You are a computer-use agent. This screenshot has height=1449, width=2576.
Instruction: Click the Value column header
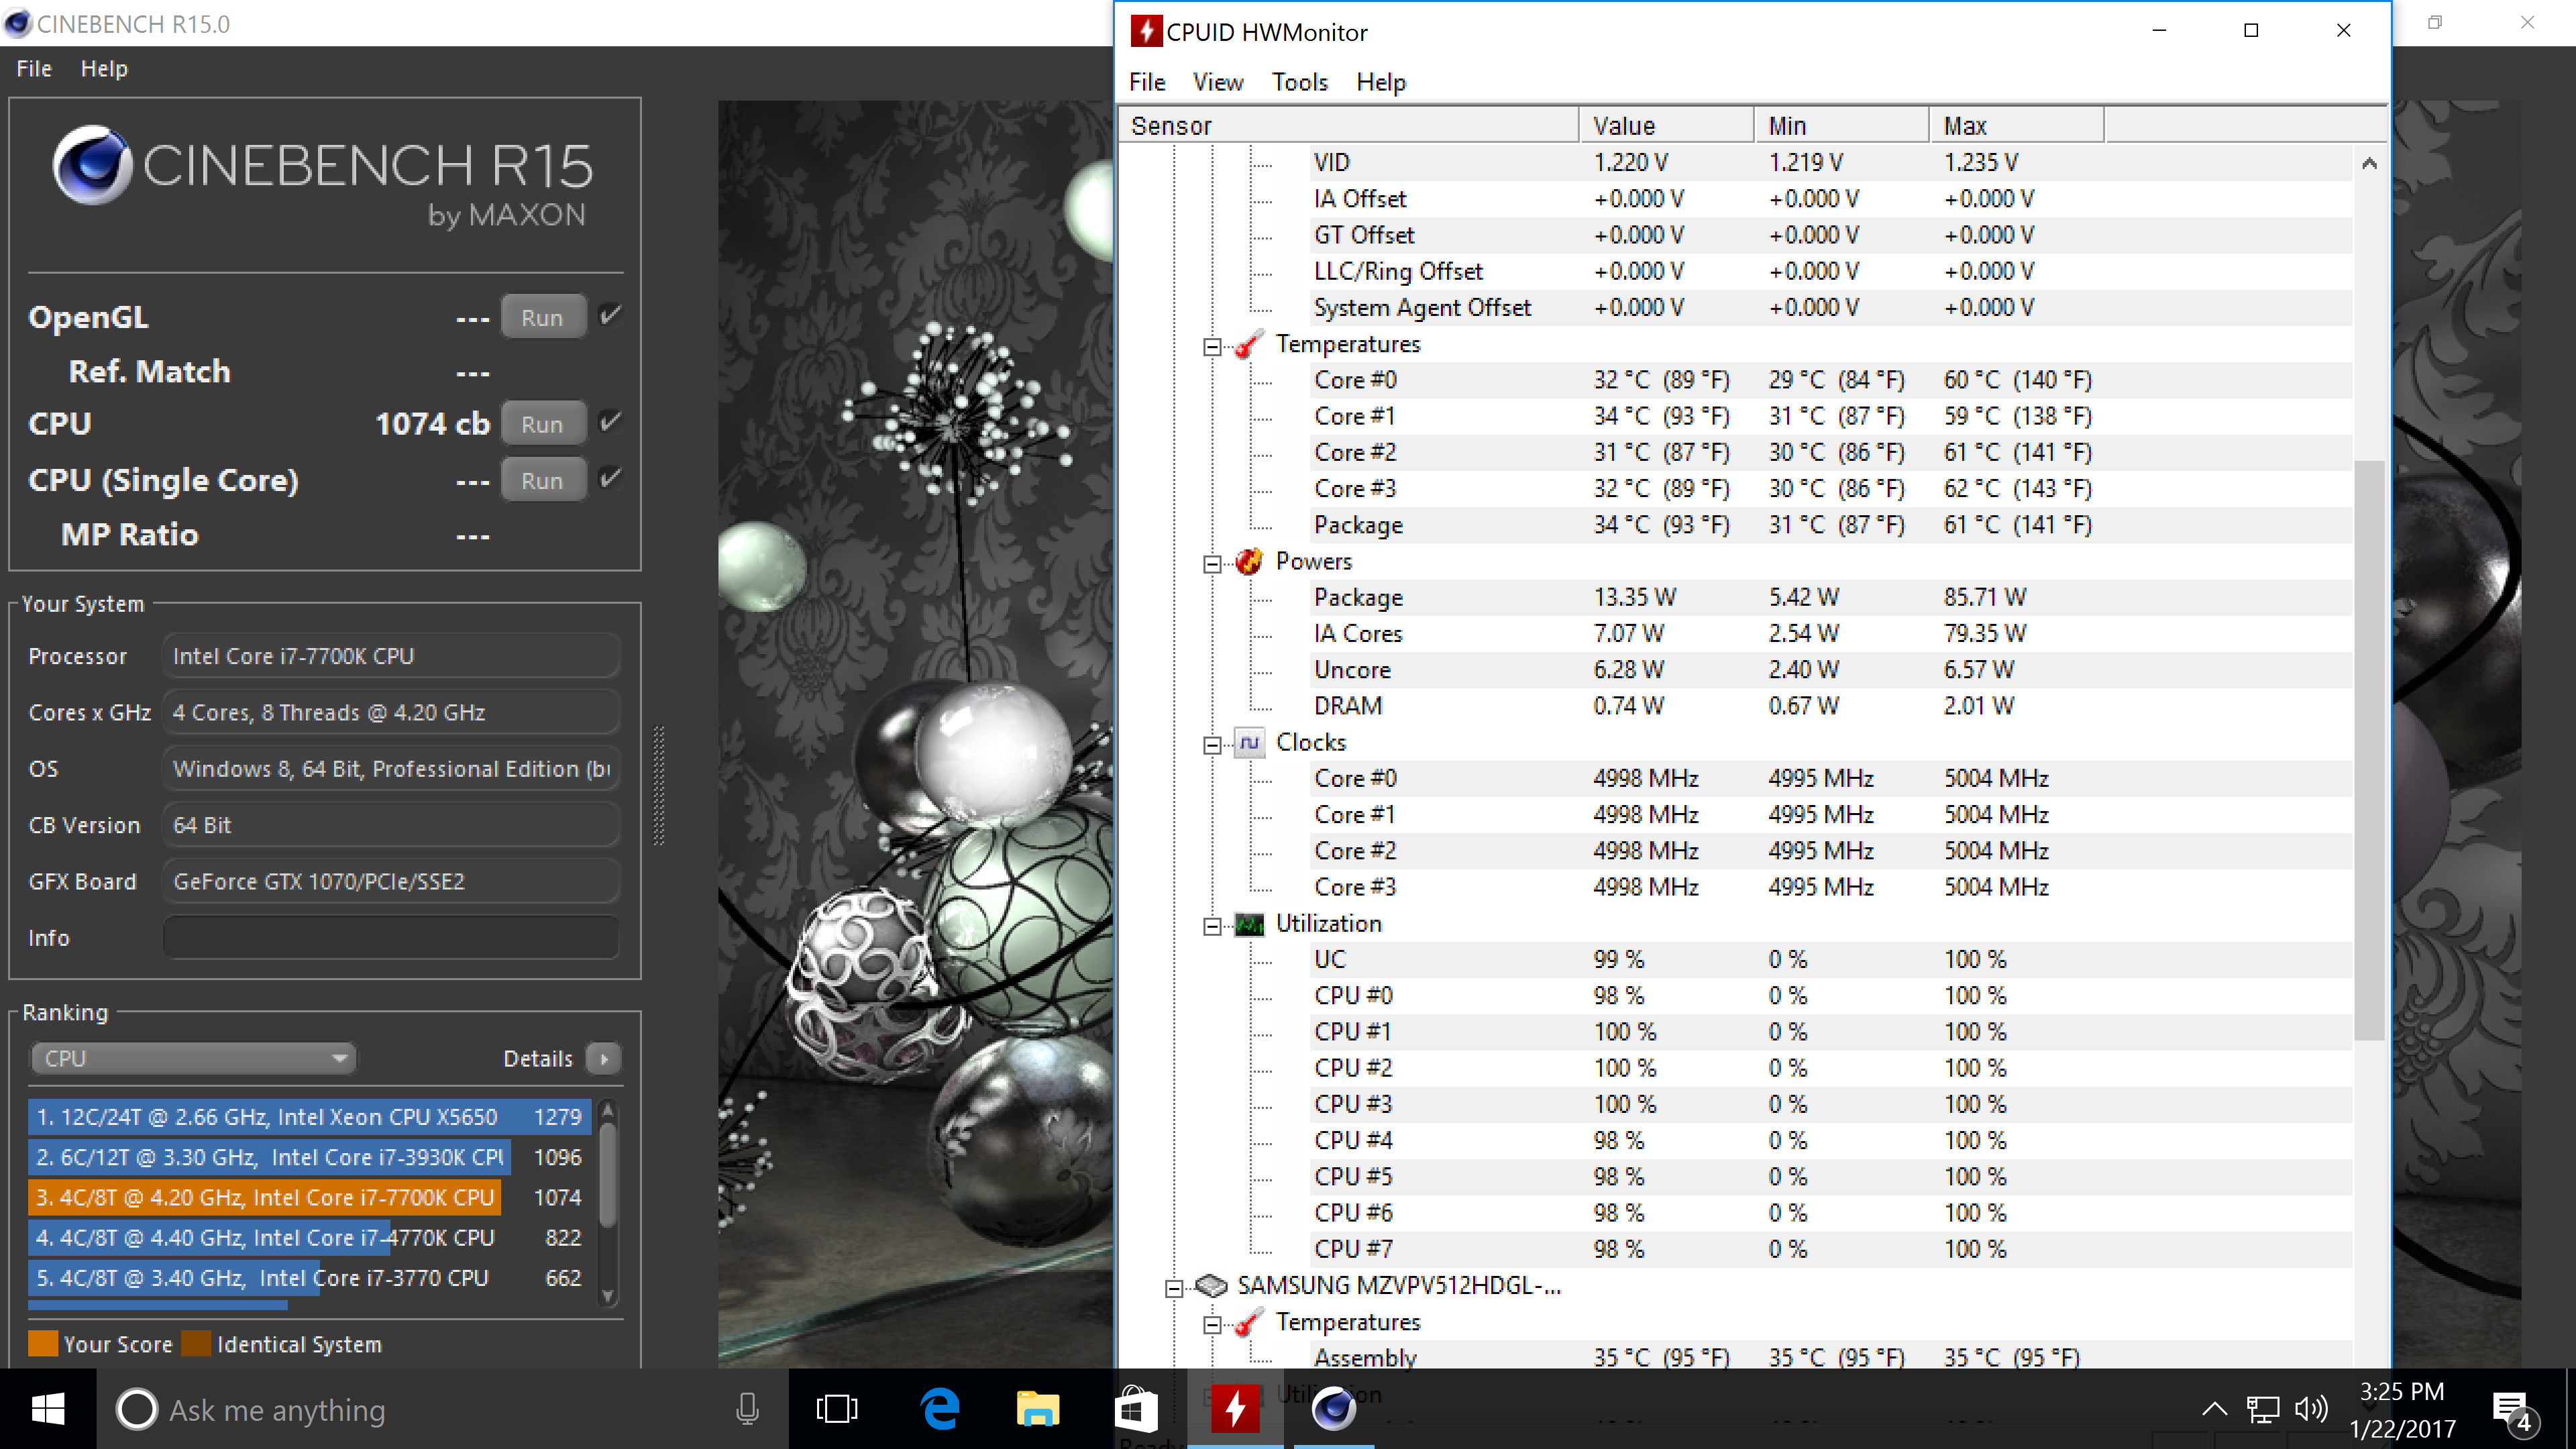(x=1666, y=126)
